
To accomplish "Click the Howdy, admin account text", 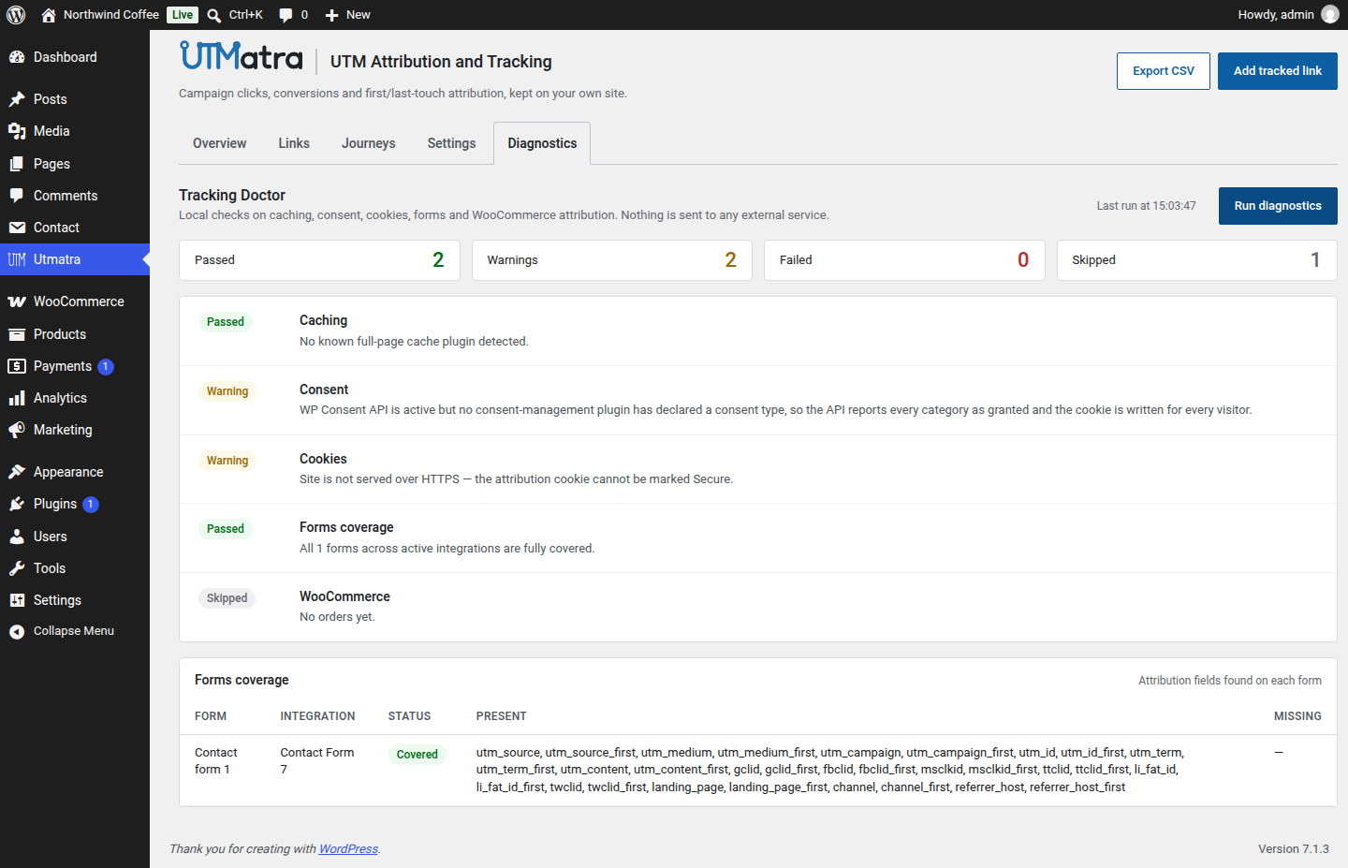I will (x=1276, y=15).
